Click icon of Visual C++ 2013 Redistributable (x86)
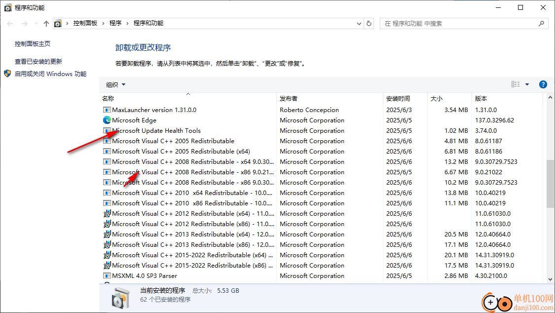Screen dimensions: 555x313 pos(107,245)
